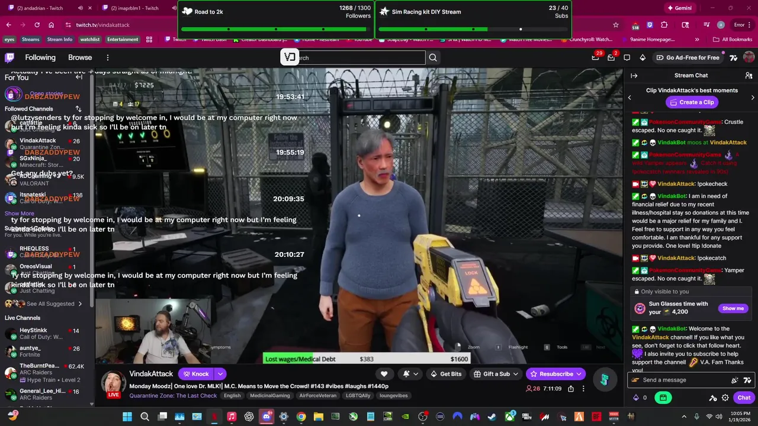Image resolution: width=758 pixels, height=426 pixels.
Task: Open the itsnateski channel in the sidebar
Action: click(x=46, y=198)
